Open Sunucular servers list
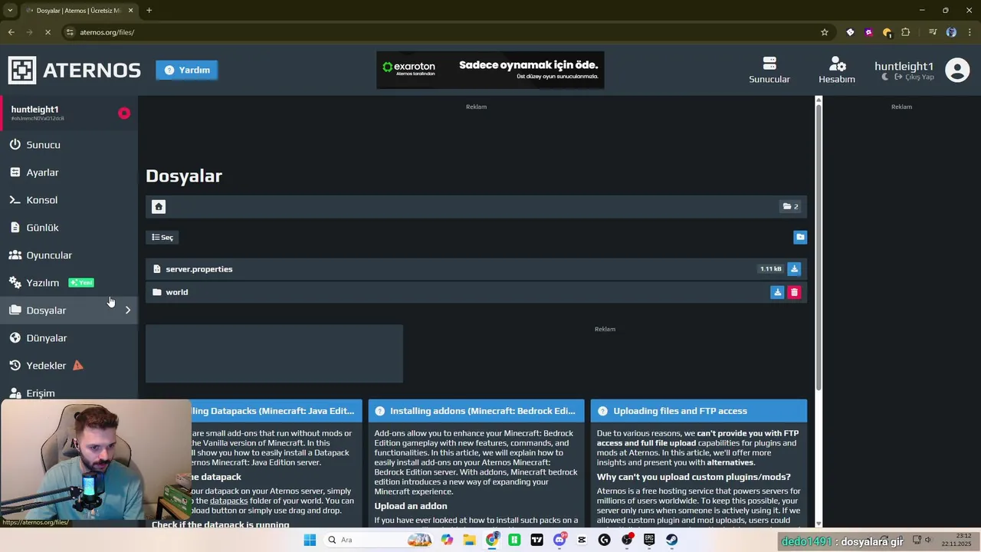 point(769,70)
